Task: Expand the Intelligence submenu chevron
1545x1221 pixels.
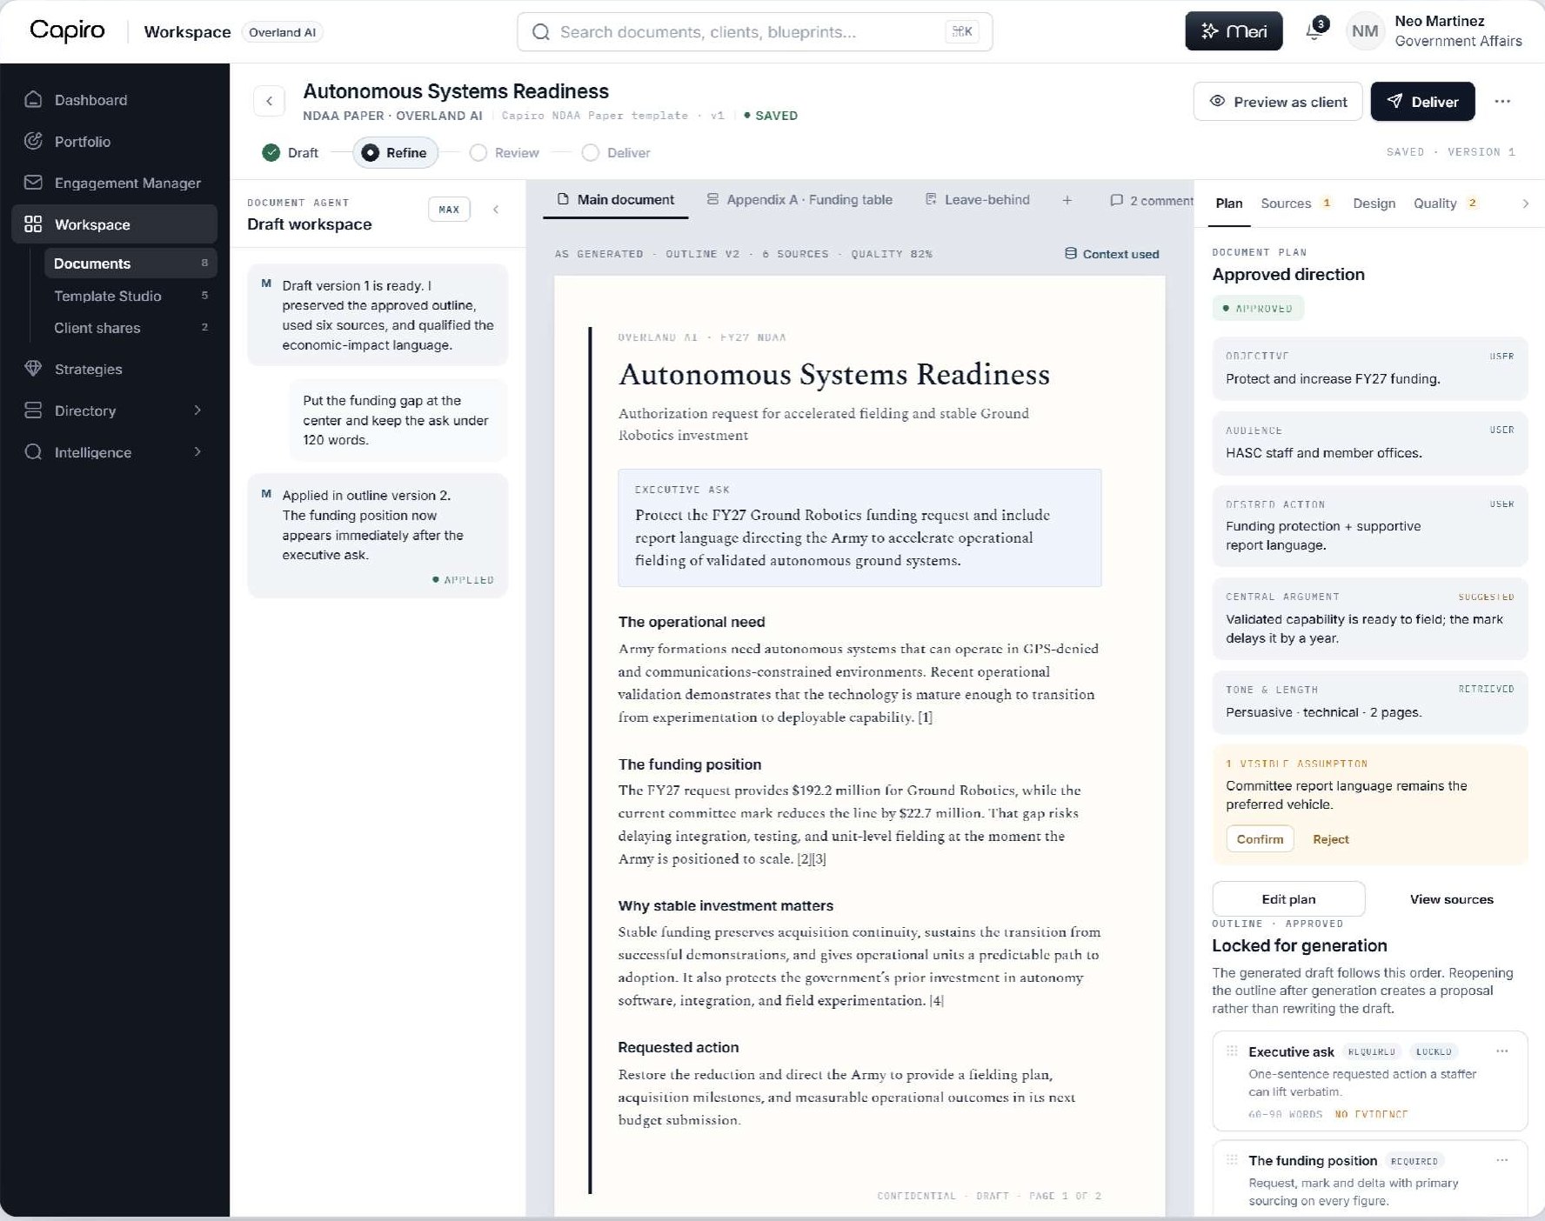Action: pos(197,451)
